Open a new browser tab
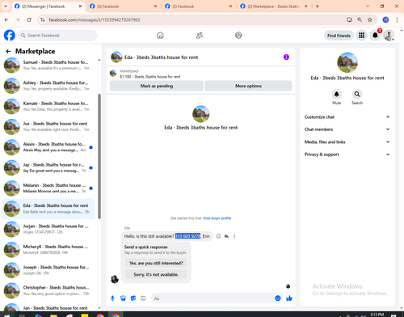This screenshot has width=404, height=317. click(x=318, y=6)
